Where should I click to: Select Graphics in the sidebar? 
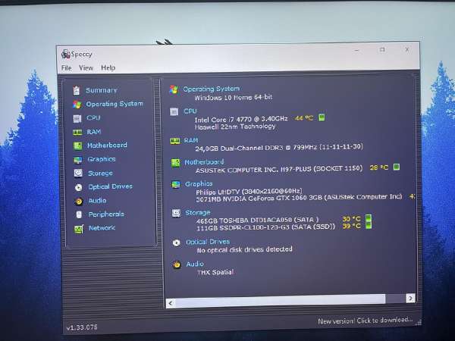click(102, 159)
